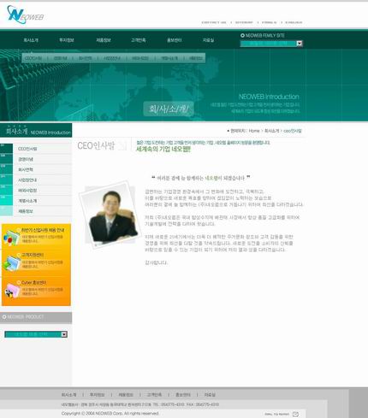Click the colorful recruitment folder icon
Viewport: 368px width, 418px height.
tap(11, 238)
